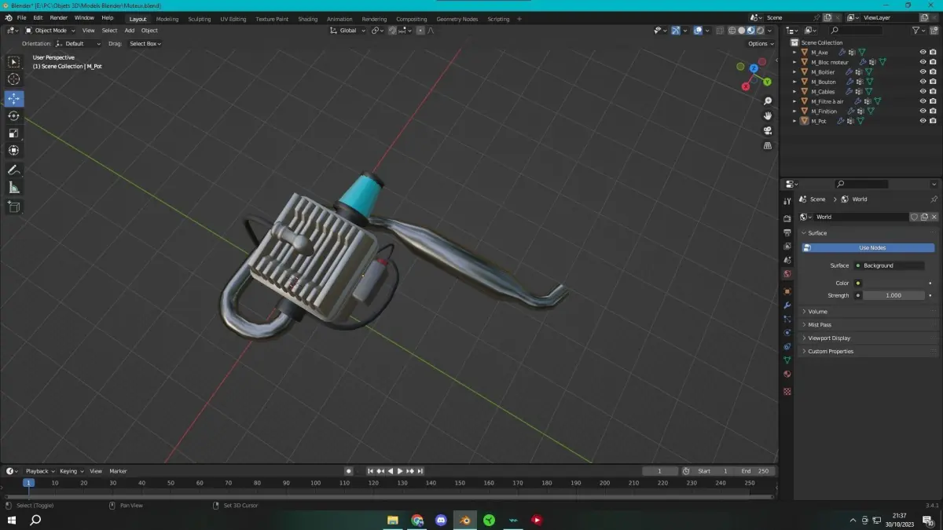The height and width of the screenshot is (530, 943).
Task: Hide M_Bloc moteur with eye icon
Action: [923, 62]
